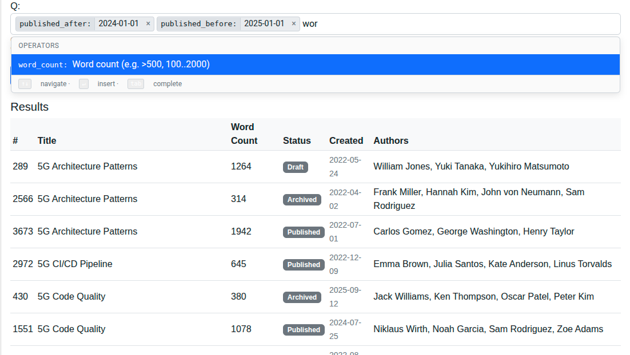Click the # column header
630x355 pixels.
pos(15,141)
